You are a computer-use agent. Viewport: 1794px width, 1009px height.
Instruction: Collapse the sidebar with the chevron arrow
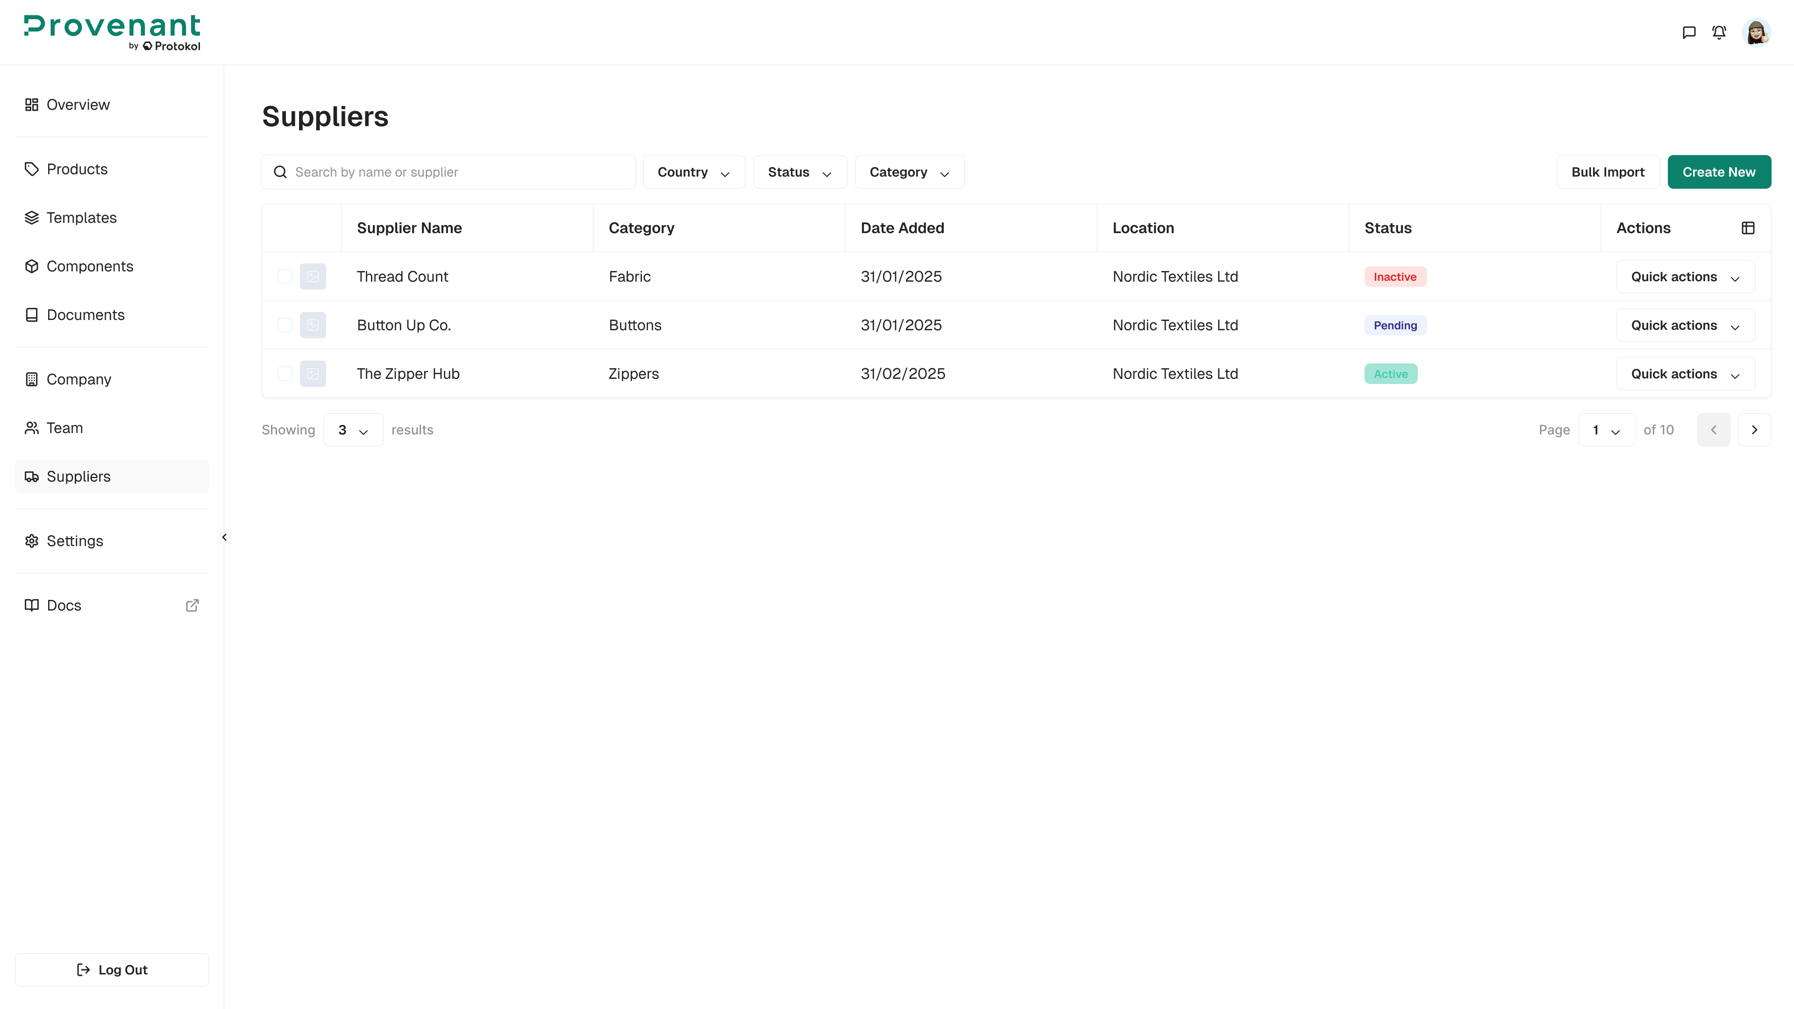(x=224, y=537)
